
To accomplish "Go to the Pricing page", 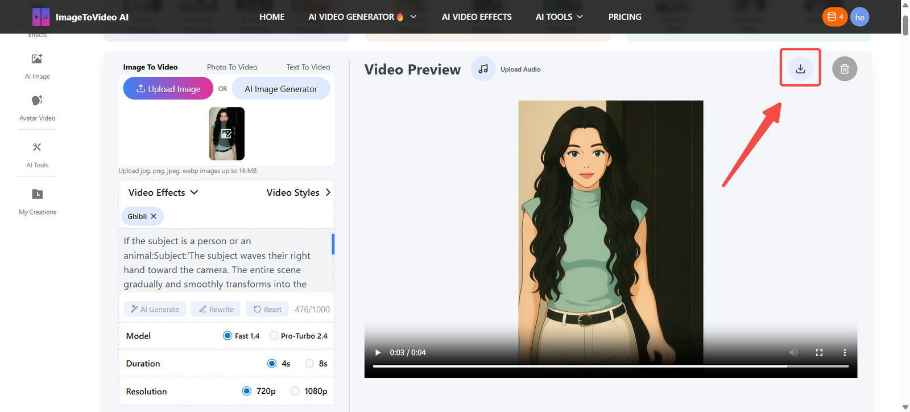I will pyautogui.click(x=624, y=17).
